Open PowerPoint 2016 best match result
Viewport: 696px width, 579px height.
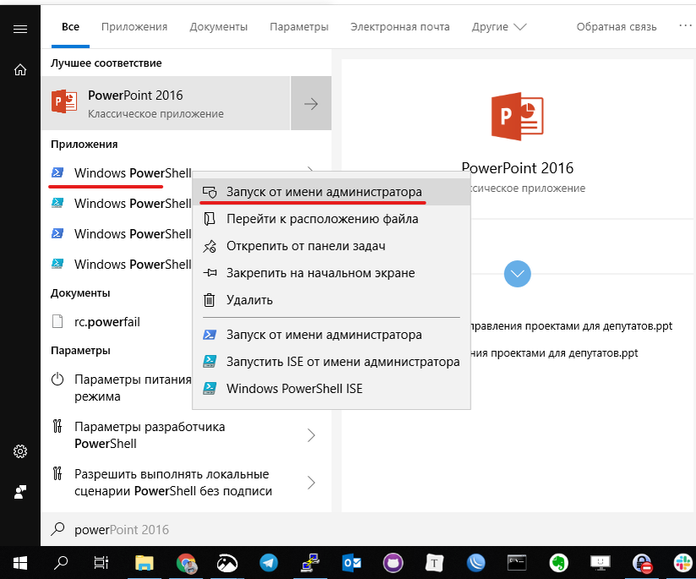[166, 103]
